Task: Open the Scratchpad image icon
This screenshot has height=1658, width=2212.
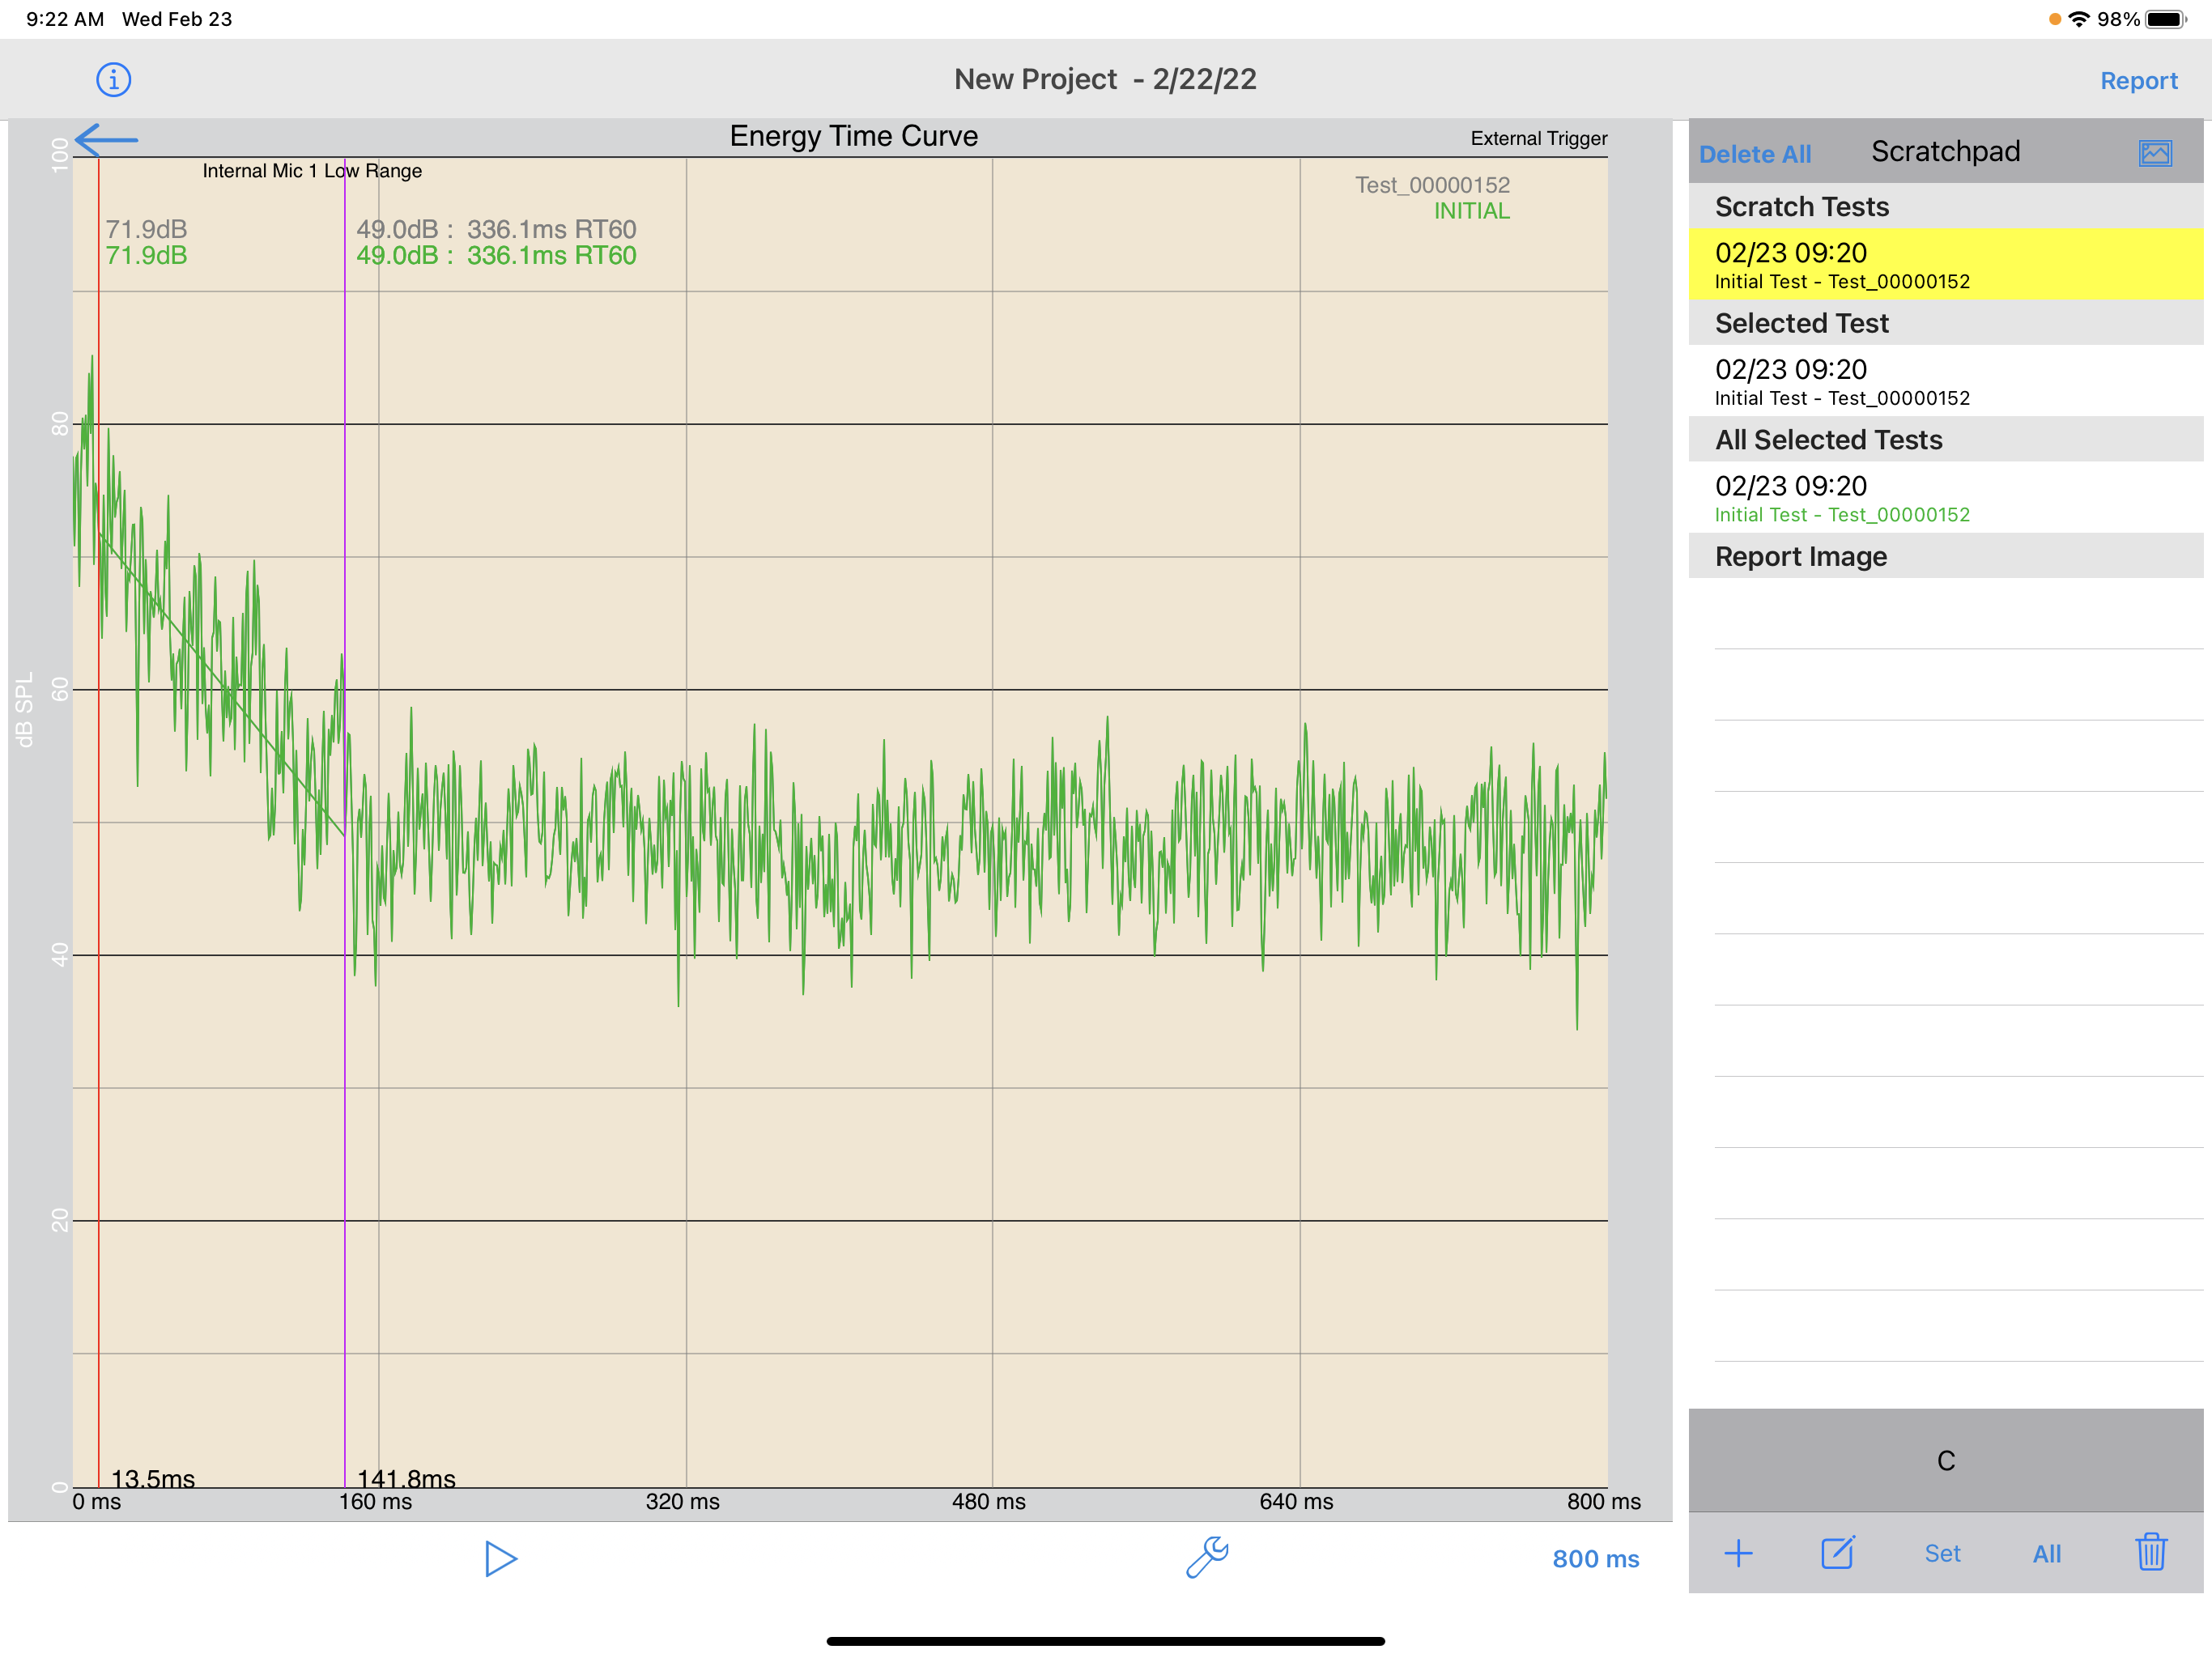Action: [x=2155, y=153]
